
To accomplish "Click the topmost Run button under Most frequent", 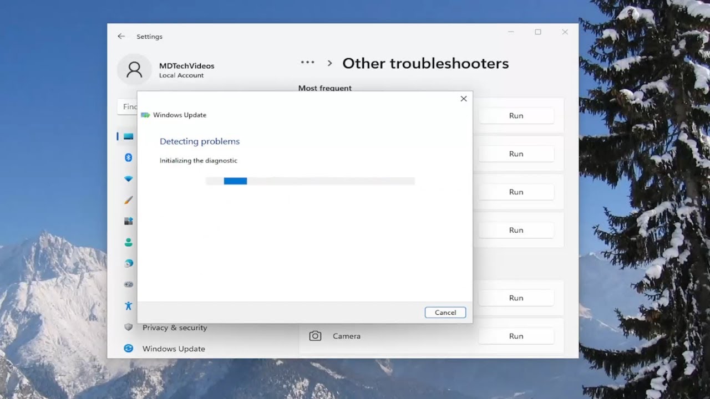I will coord(516,115).
